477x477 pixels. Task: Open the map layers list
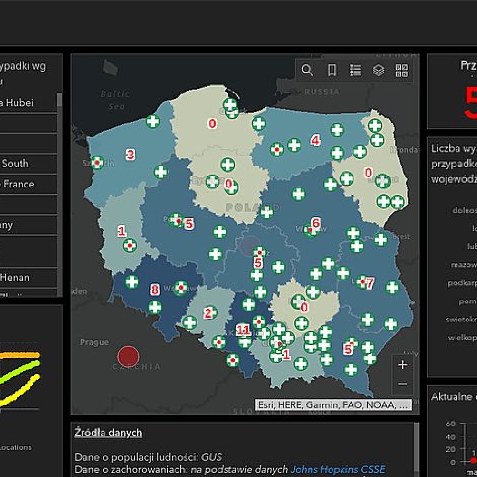(x=378, y=71)
